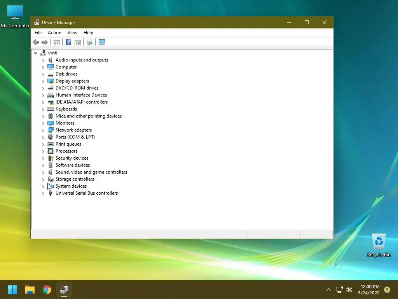Launch Google Chrome from the taskbar
The height and width of the screenshot is (299, 398).
pos(47,290)
